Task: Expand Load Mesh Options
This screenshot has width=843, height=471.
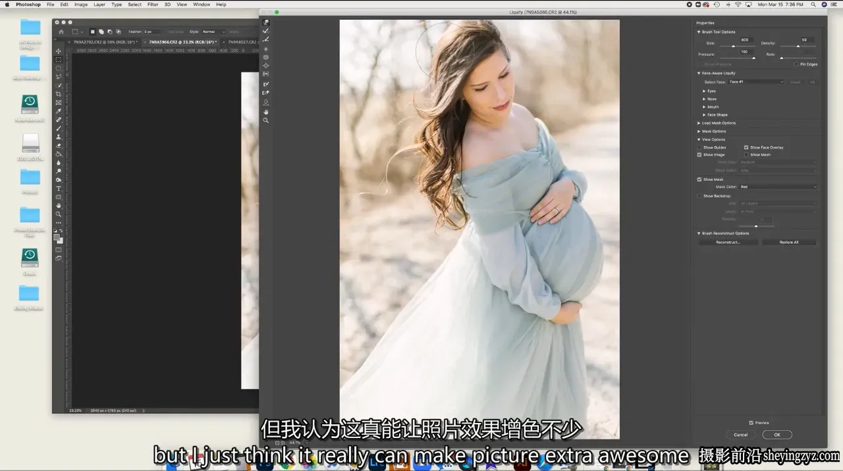Action: [x=699, y=123]
